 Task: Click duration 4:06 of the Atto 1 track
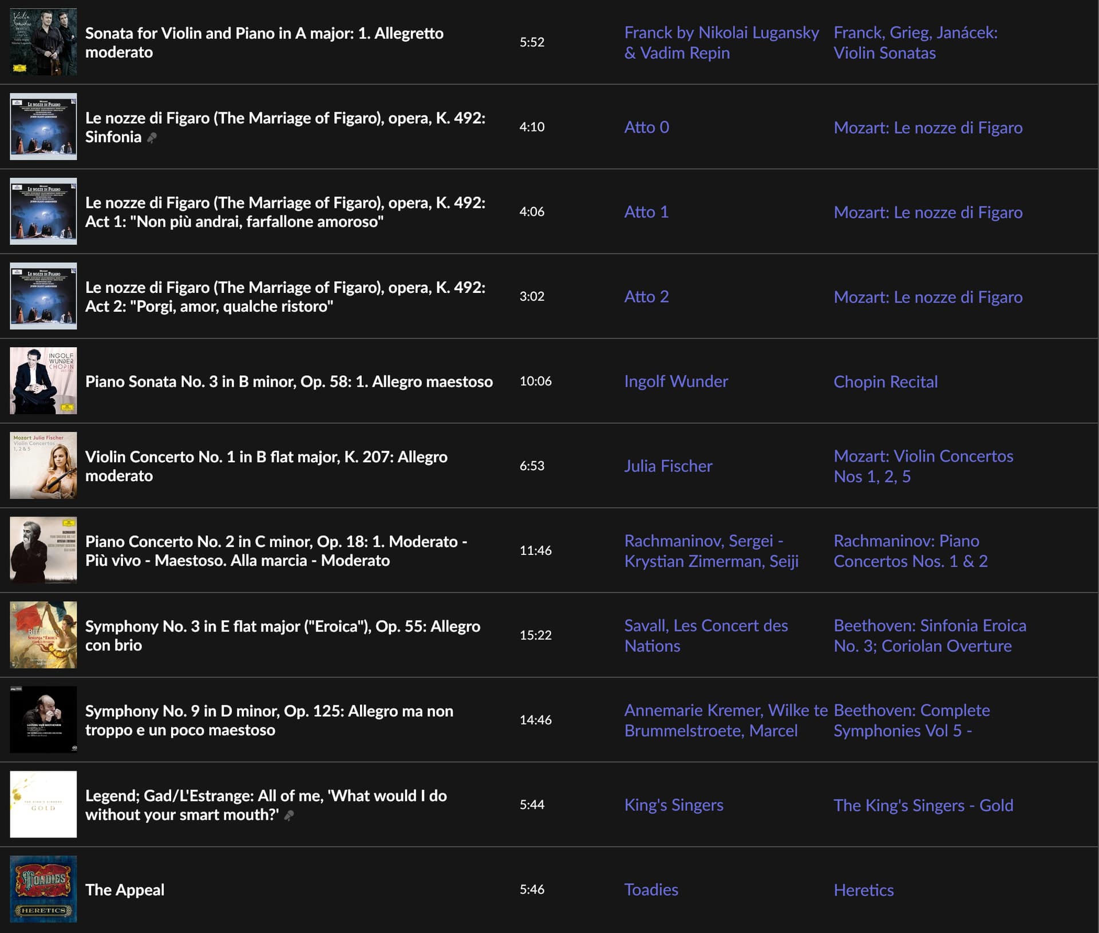point(532,211)
